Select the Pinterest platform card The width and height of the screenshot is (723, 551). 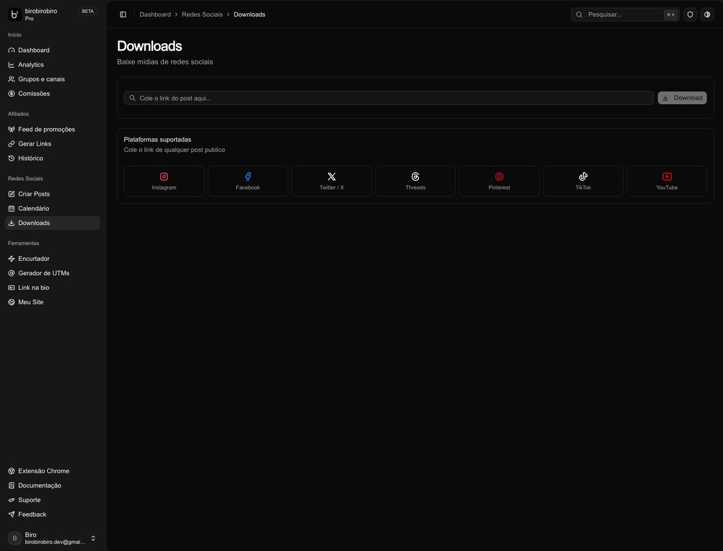point(499,181)
